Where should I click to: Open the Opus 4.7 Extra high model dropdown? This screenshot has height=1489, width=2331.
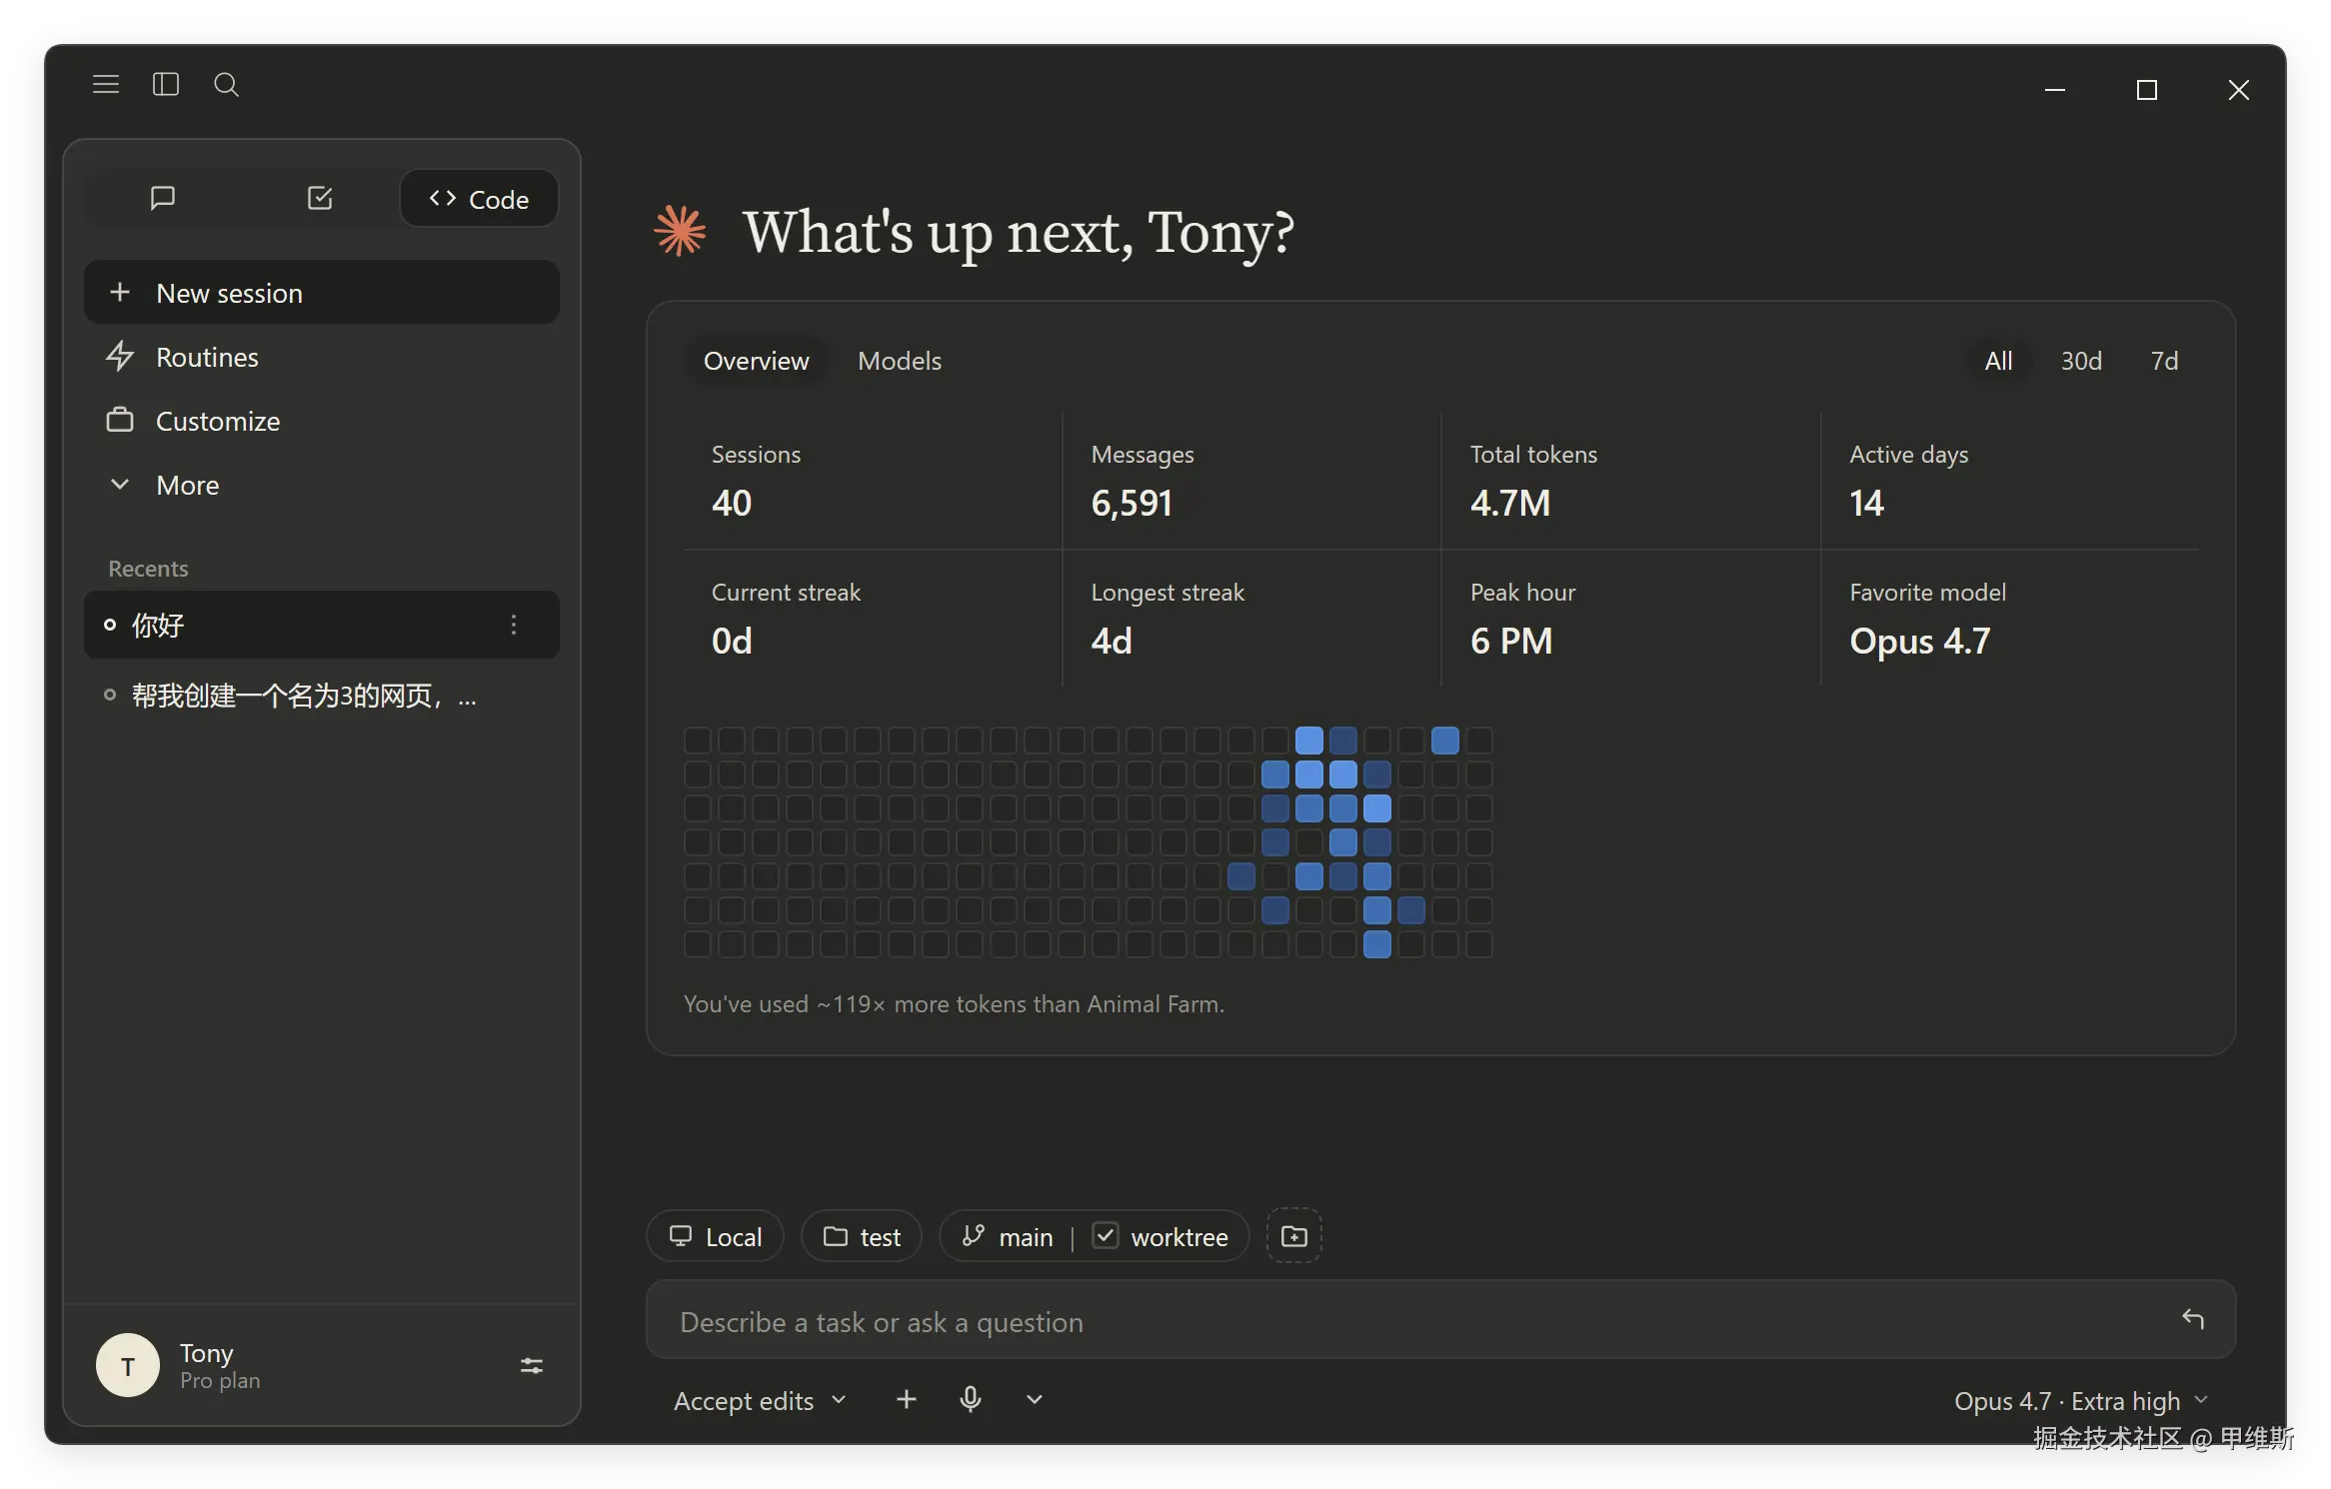pyautogui.click(x=2081, y=1401)
